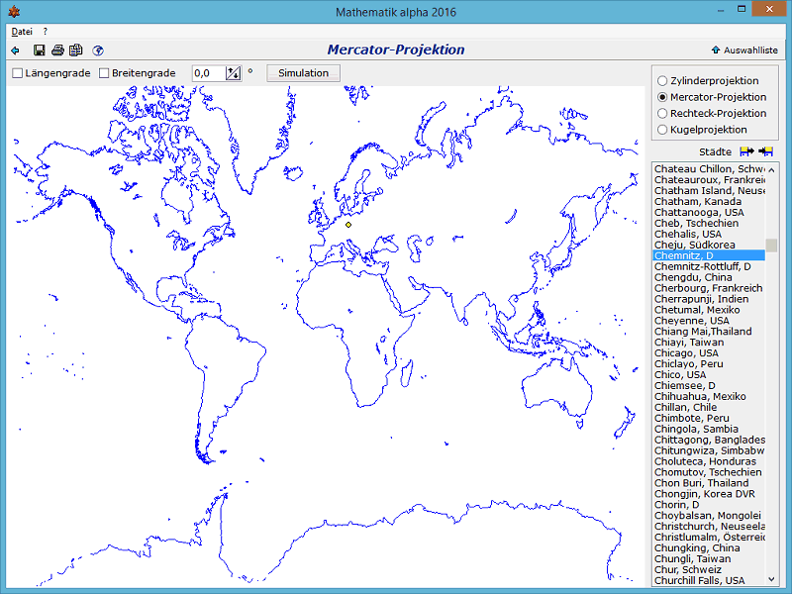The width and height of the screenshot is (792, 594).
Task: Select Chicago, USA from the city list
Action: pos(693,352)
